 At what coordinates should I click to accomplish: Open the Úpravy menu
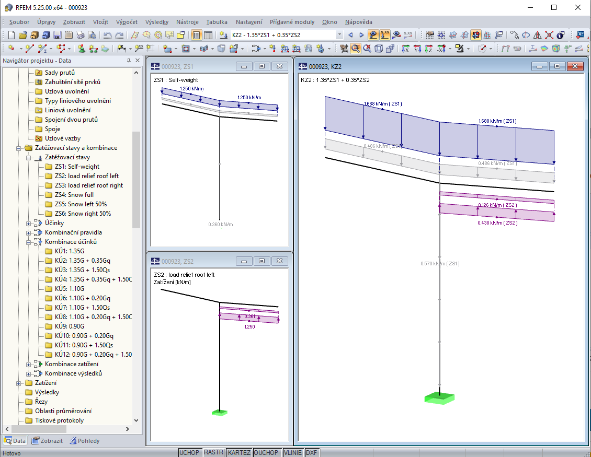click(x=47, y=22)
